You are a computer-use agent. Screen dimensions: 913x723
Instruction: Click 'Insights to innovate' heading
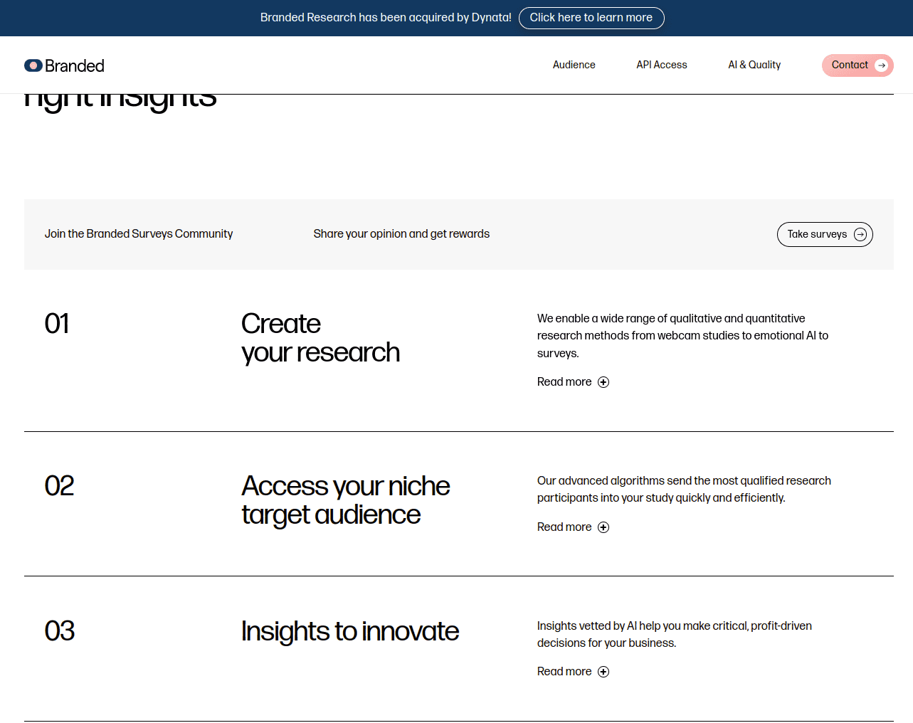click(350, 631)
